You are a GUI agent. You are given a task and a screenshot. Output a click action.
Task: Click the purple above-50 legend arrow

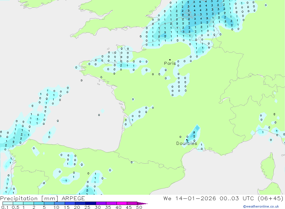[x=142, y=204]
